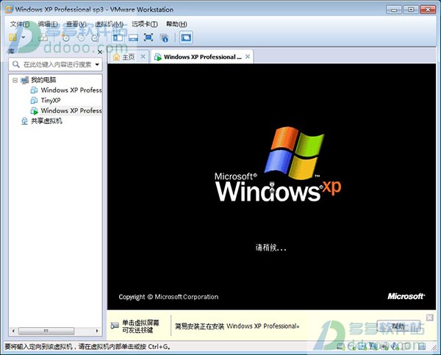Image resolution: width=441 pixels, height=355 pixels.
Task: Collapse the 我的电脑 tree node
Action: (x=15, y=80)
